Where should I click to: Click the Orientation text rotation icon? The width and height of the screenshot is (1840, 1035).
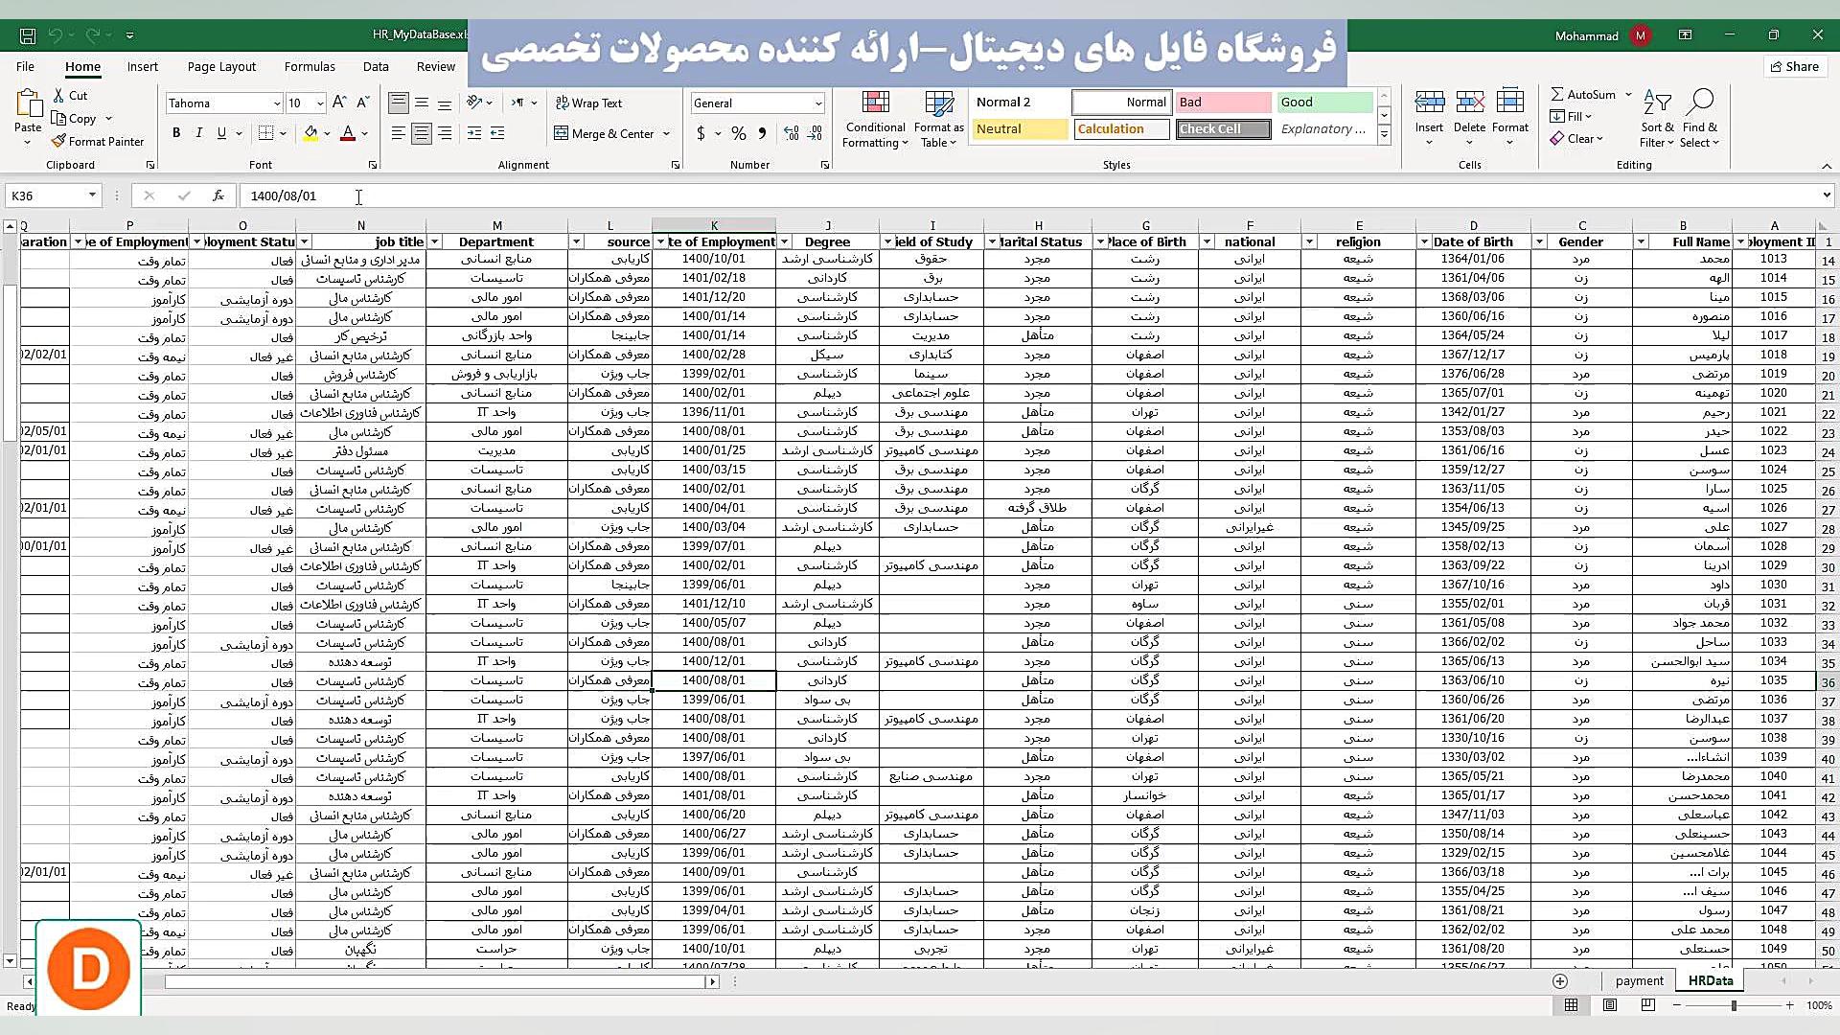point(475,103)
